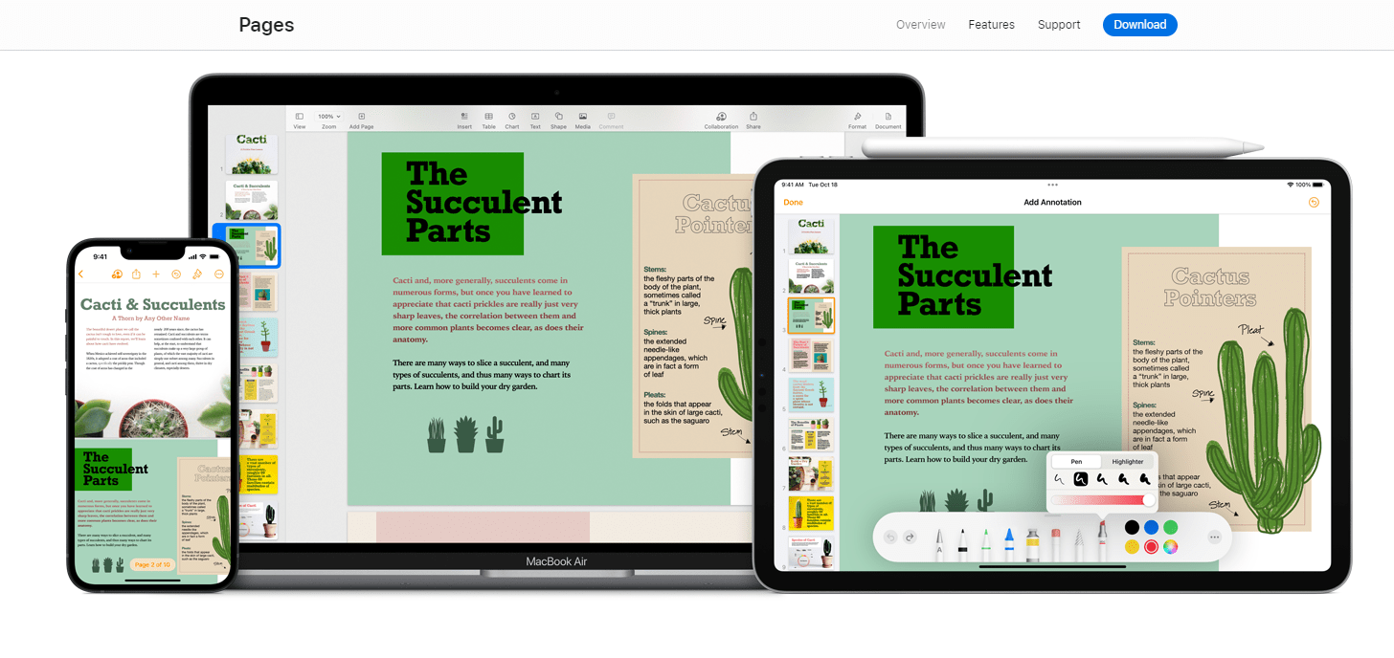This screenshot has width=1394, height=658.
Task: Pick the blue color swatch on iPad
Action: pyautogui.click(x=1151, y=527)
